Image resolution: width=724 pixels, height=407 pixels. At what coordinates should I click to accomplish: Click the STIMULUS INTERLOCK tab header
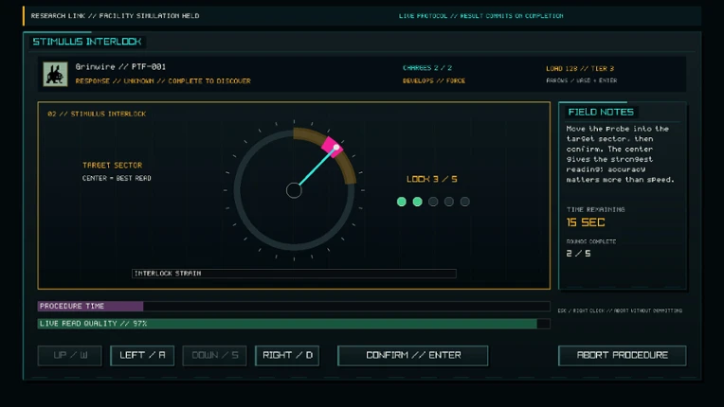click(x=87, y=42)
